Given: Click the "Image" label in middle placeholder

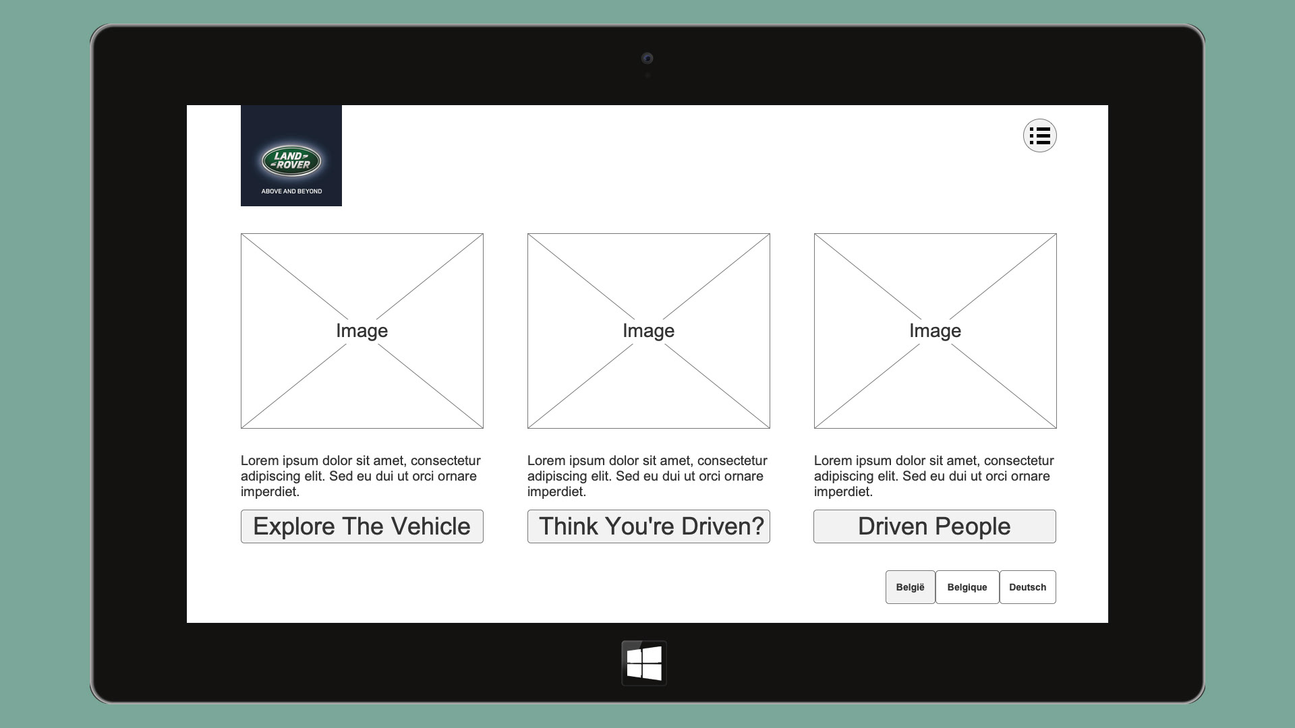Looking at the screenshot, I should [648, 330].
